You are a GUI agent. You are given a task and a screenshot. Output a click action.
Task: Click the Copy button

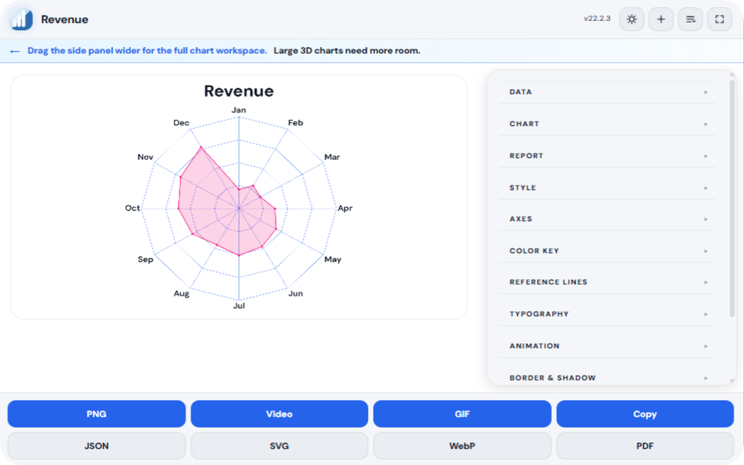coord(645,414)
